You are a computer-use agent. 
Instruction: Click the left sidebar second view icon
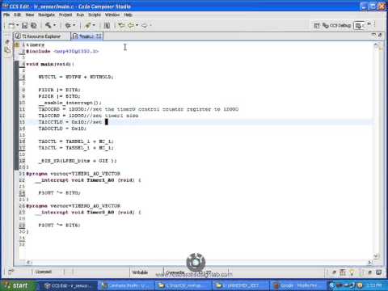point(7,50)
